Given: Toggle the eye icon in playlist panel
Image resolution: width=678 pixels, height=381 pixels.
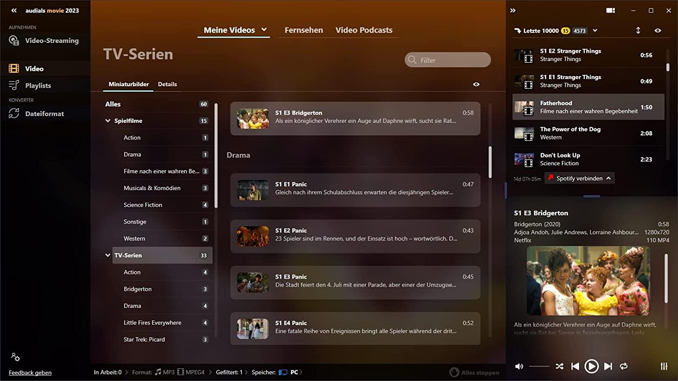Looking at the screenshot, I should [658, 31].
